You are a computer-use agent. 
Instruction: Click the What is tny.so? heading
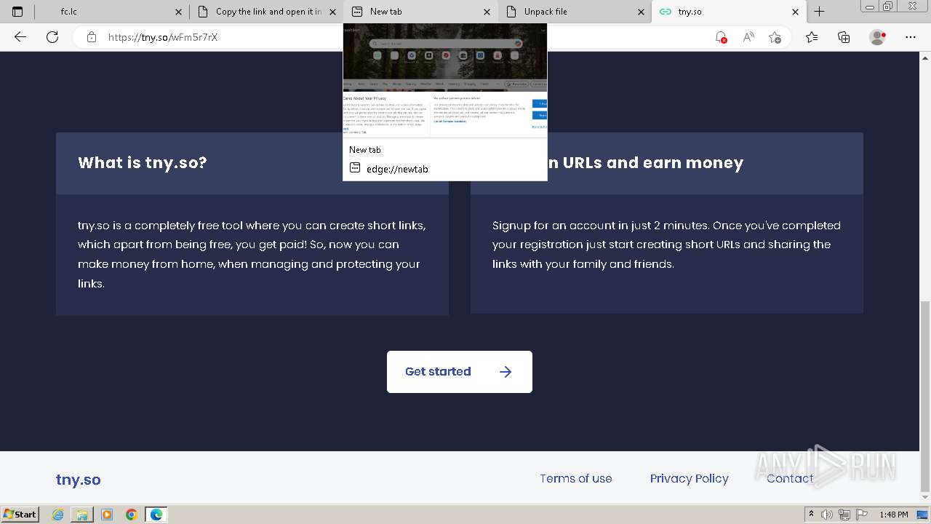[x=143, y=163]
